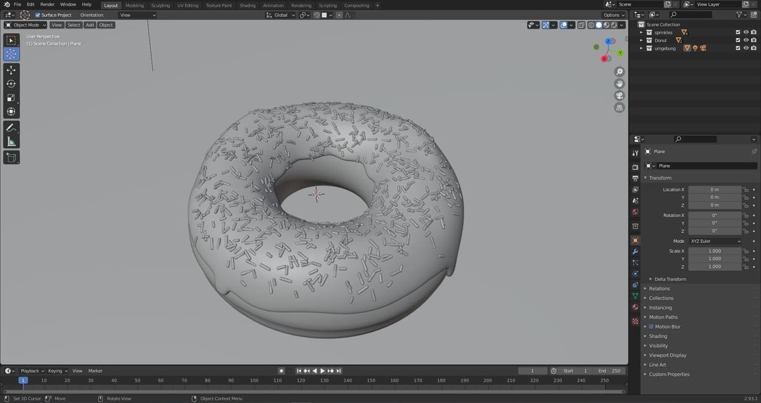Switch to the Sculpting workspace tab
Viewport: 761px width, 403px height.
click(160, 5)
